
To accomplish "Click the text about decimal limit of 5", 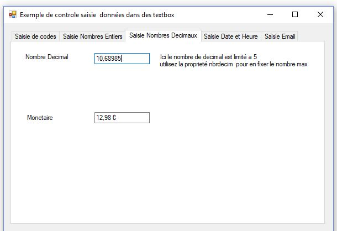I will tap(208, 57).
